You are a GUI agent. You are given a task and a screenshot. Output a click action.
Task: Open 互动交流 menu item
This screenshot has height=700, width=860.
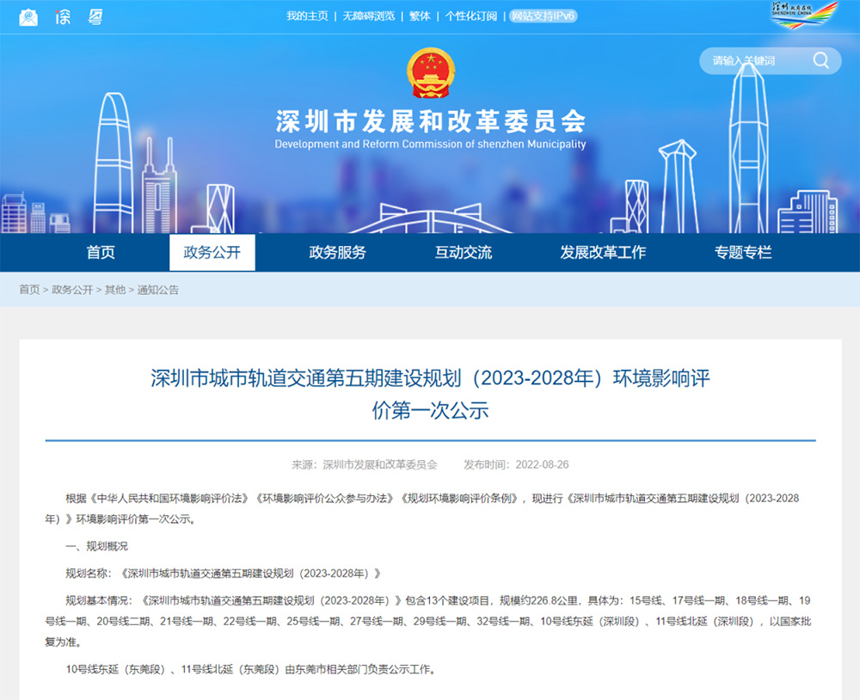(464, 252)
